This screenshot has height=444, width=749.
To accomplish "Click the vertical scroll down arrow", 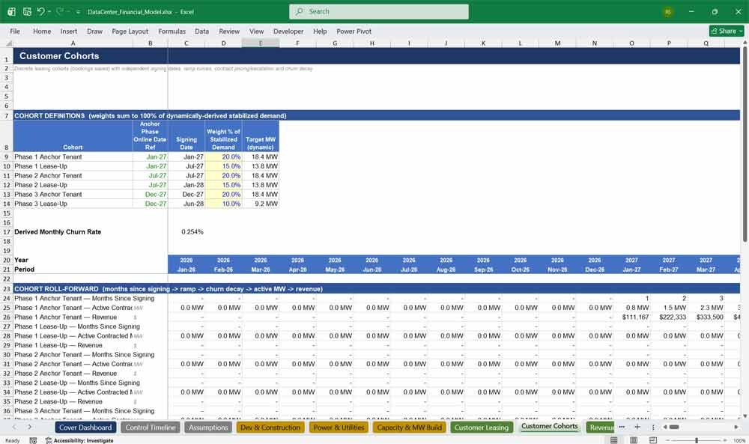I will [745, 416].
